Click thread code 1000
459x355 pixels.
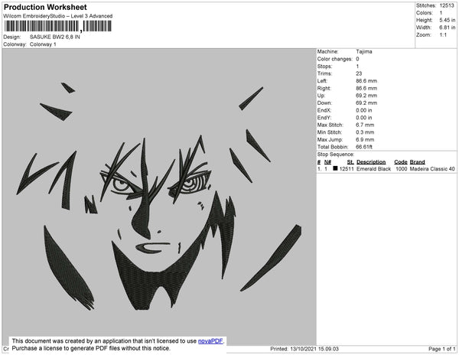coord(401,169)
